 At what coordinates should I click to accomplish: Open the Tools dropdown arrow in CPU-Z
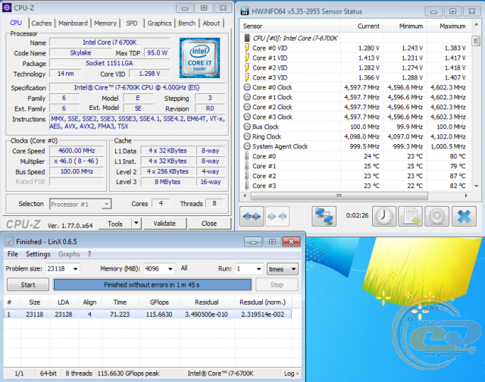(x=136, y=223)
